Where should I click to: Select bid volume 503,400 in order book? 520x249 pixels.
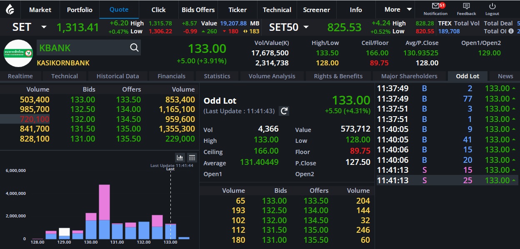pos(35,100)
